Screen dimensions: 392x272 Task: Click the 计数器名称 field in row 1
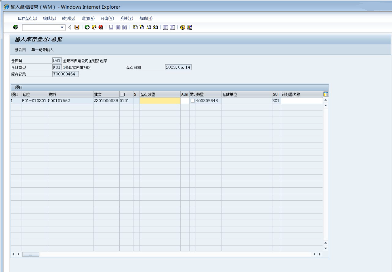point(302,101)
